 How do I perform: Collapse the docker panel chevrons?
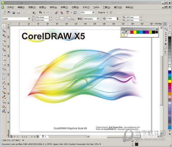[165, 24]
